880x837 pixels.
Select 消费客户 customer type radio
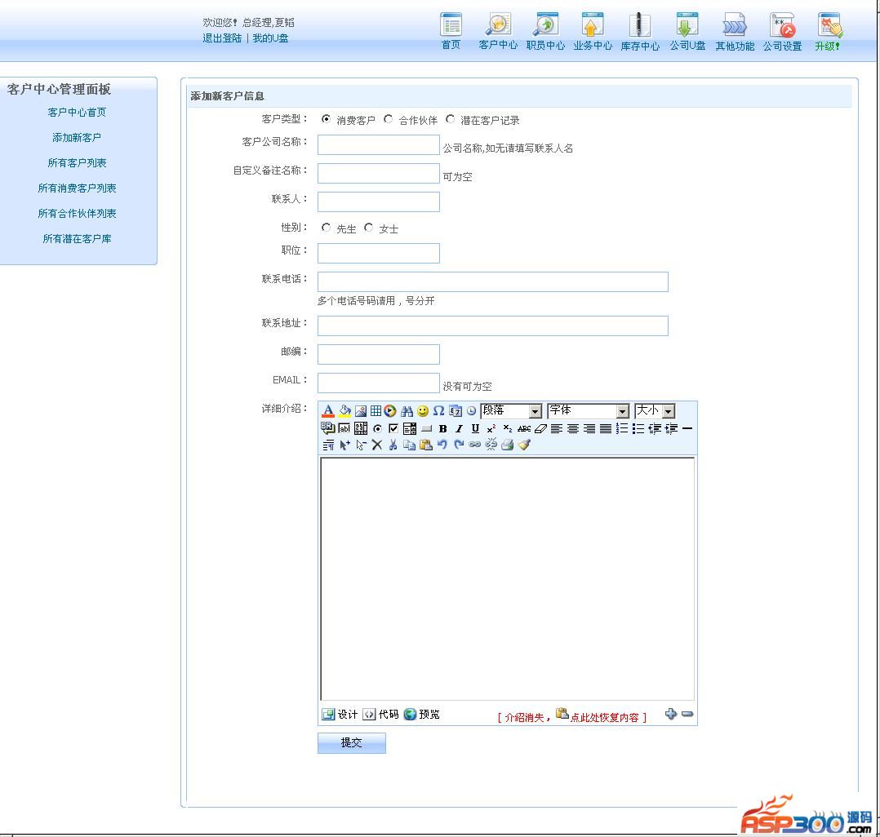(x=326, y=119)
